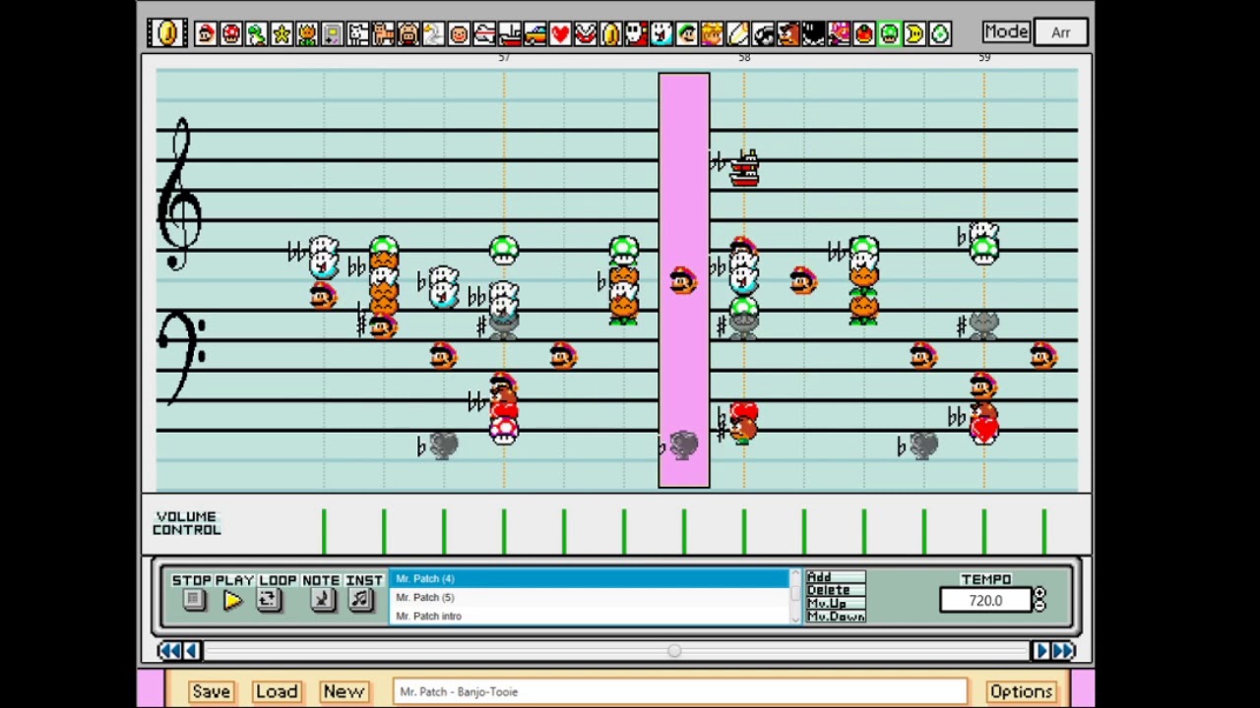The height and width of the screenshot is (708, 1260).
Task: Pick the piranha plant instrument
Action: [586, 33]
